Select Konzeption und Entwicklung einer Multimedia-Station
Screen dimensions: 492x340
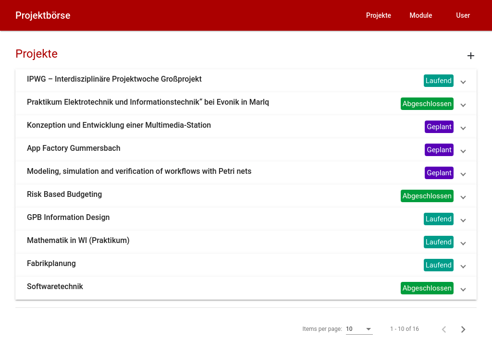[119, 125]
